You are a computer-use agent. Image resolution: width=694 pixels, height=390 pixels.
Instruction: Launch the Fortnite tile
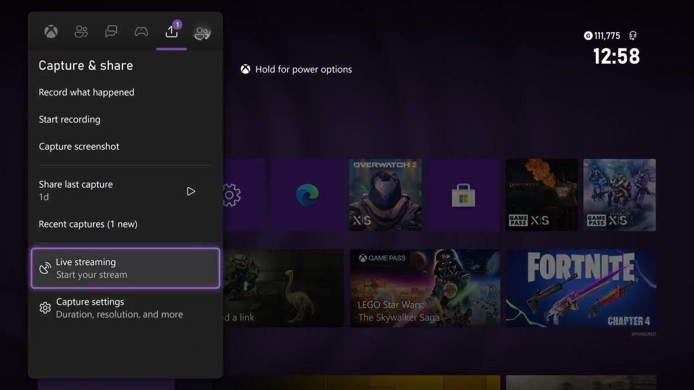pos(580,287)
